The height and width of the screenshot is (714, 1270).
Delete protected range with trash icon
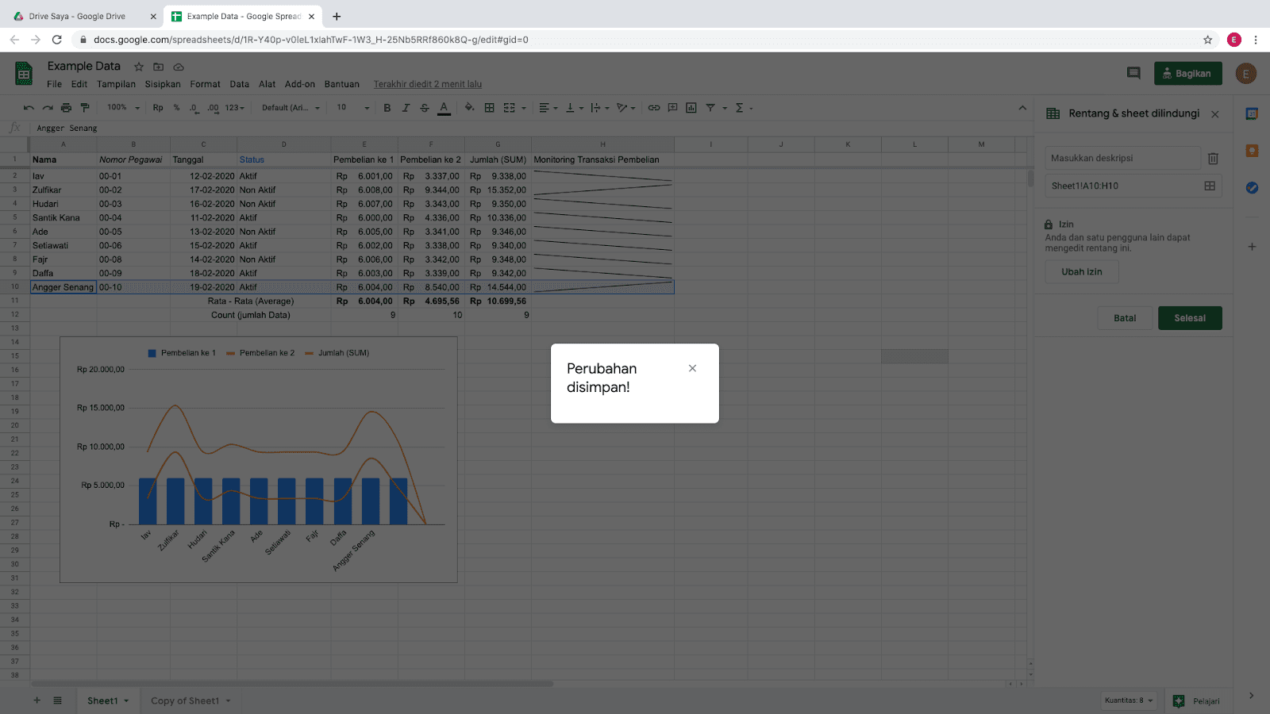(x=1213, y=159)
